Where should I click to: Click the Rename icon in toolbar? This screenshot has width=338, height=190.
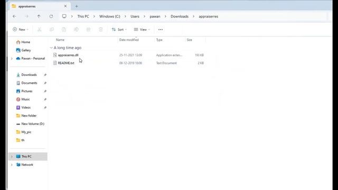point(76,30)
